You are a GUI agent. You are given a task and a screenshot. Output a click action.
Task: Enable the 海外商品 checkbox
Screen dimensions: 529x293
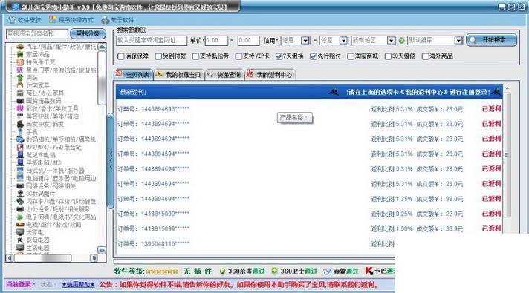coord(426,56)
